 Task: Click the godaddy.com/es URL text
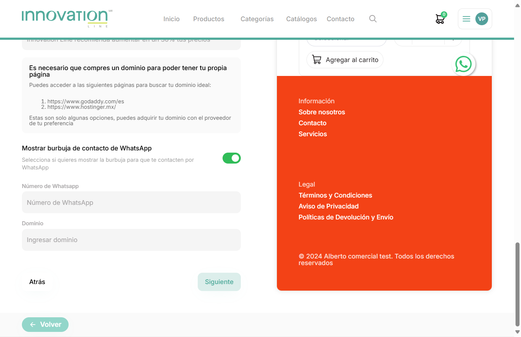coord(86,102)
